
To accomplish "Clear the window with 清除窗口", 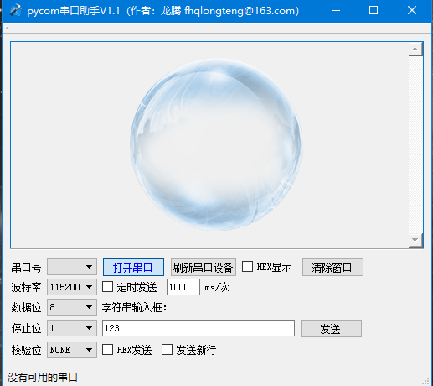I will [332, 268].
